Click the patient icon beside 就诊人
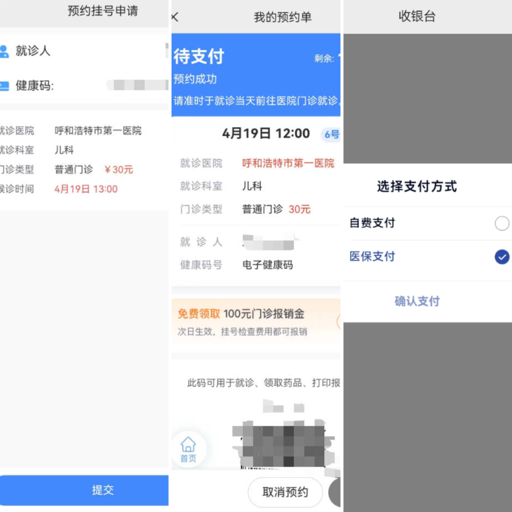512x512 pixels. pos(4,51)
